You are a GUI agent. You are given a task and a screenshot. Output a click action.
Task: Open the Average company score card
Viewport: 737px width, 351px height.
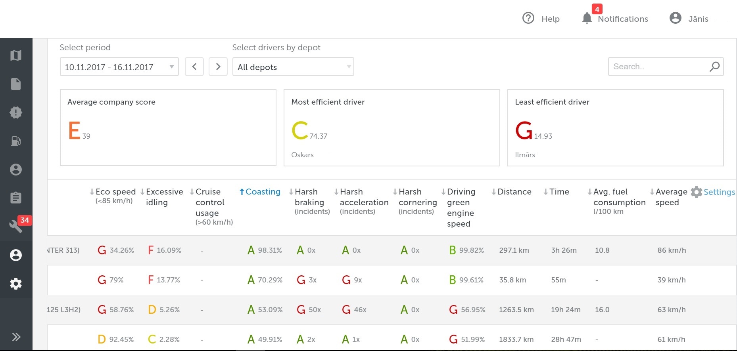pos(168,128)
